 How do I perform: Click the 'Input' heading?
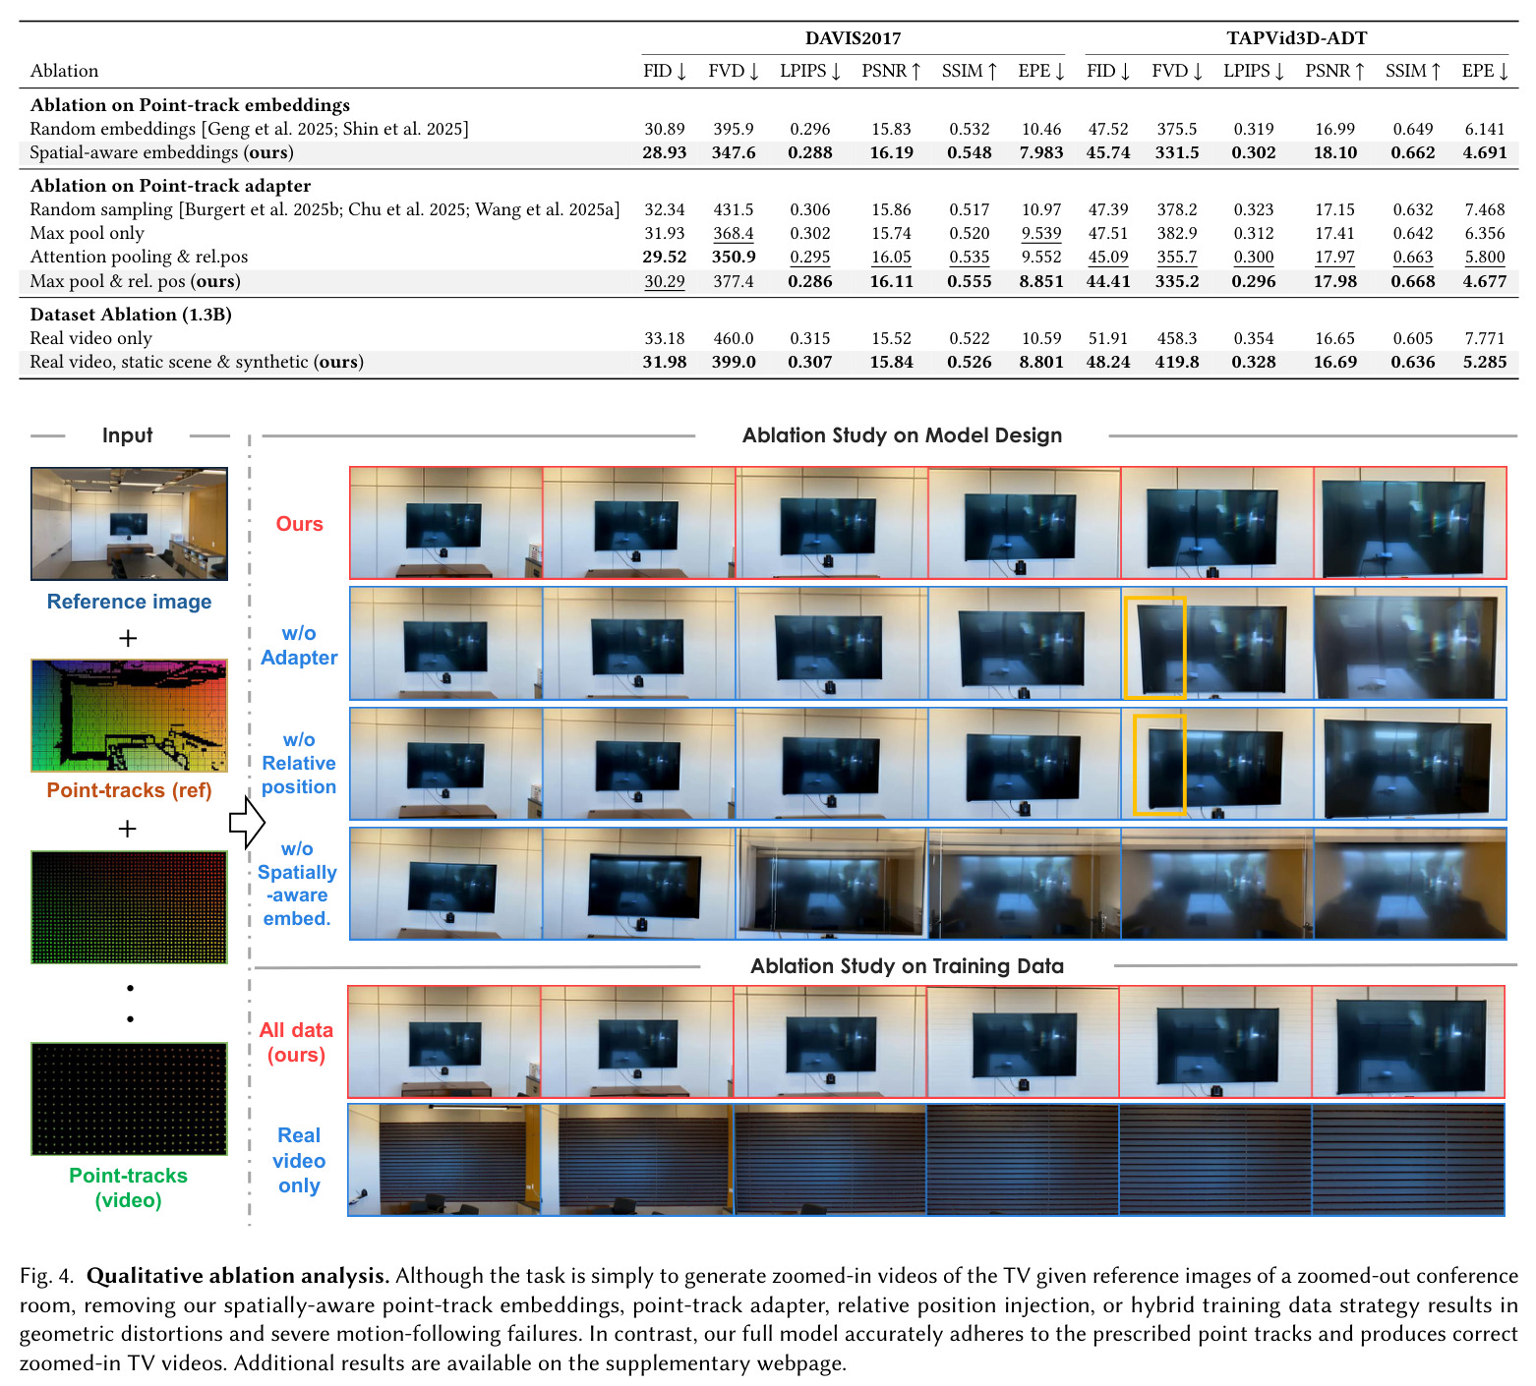pos(127,435)
